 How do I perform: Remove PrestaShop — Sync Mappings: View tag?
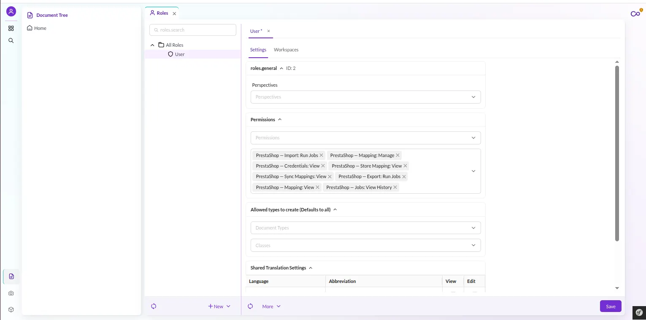click(x=330, y=176)
